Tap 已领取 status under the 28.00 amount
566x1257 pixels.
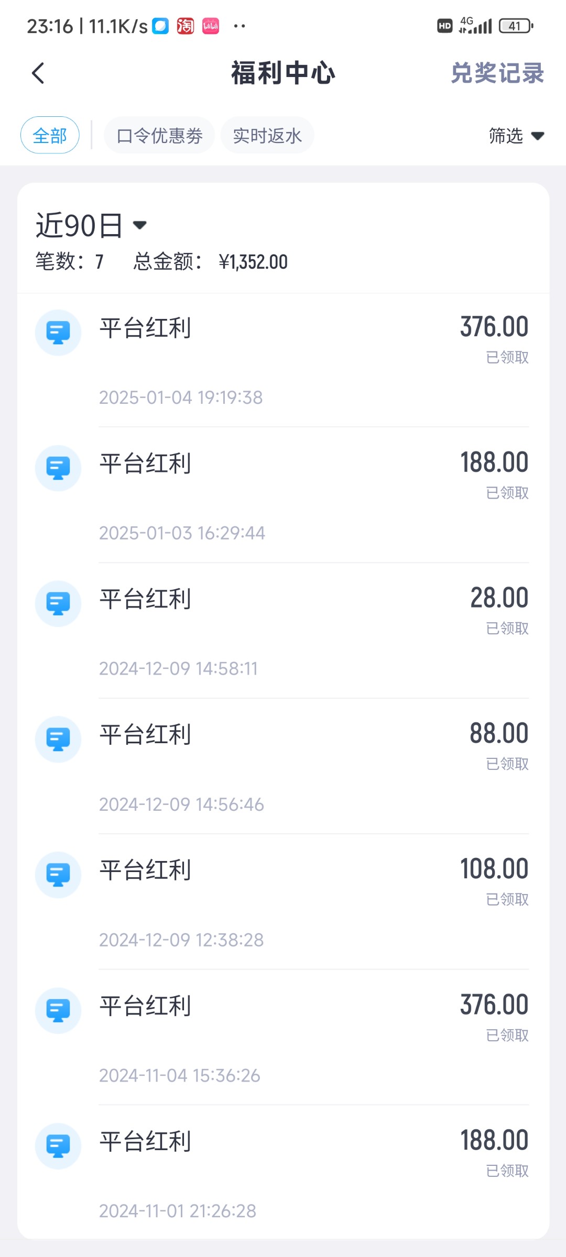pyautogui.click(x=507, y=629)
